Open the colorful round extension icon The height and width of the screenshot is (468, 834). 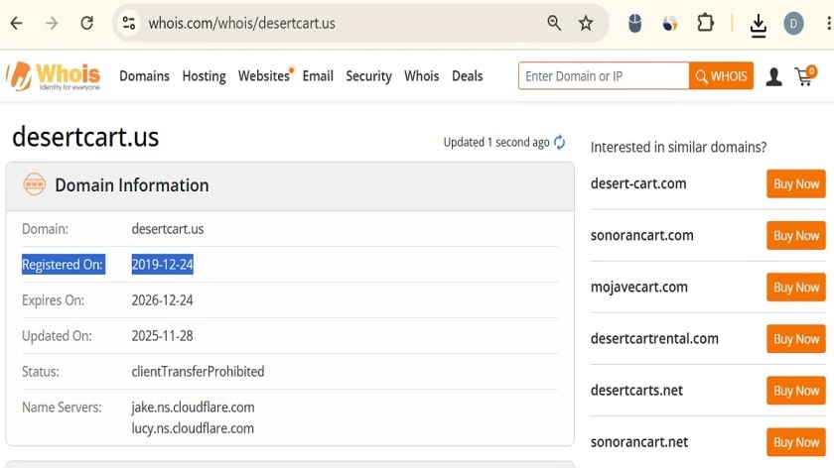pos(669,23)
